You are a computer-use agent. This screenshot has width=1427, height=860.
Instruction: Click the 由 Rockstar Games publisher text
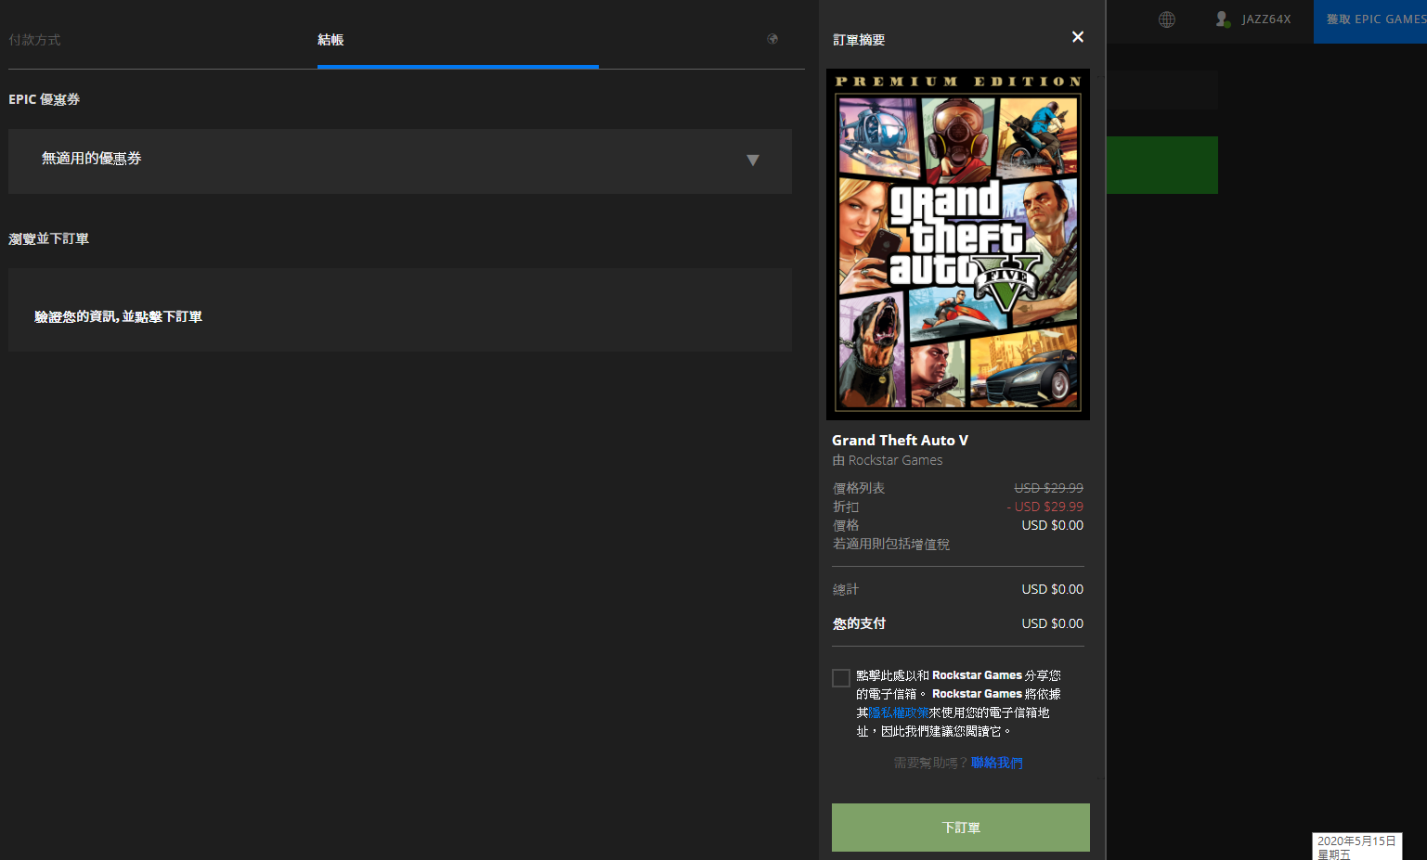(888, 460)
